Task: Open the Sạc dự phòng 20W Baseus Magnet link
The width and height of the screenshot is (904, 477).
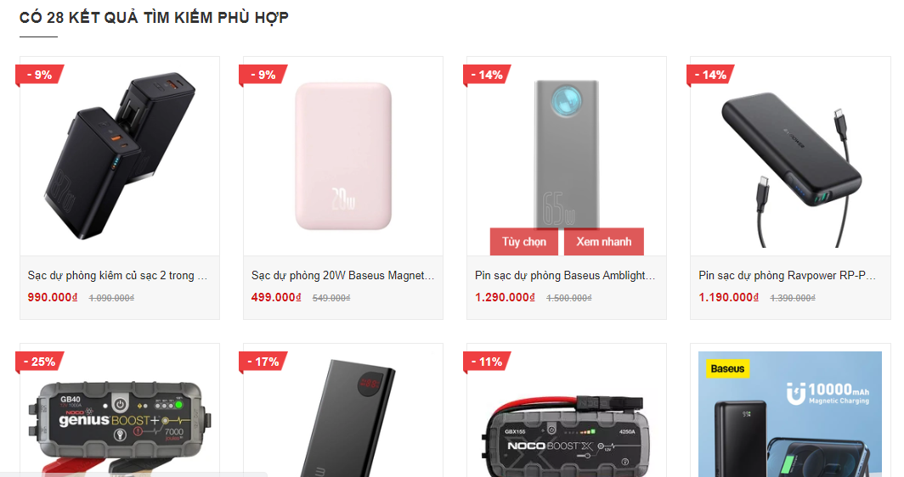Action: (343, 275)
